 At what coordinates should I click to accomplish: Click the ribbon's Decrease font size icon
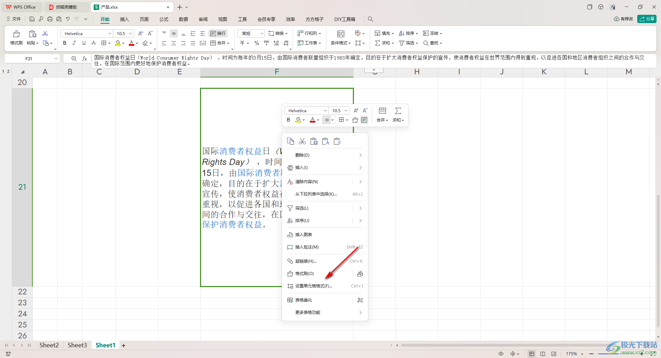150,33
